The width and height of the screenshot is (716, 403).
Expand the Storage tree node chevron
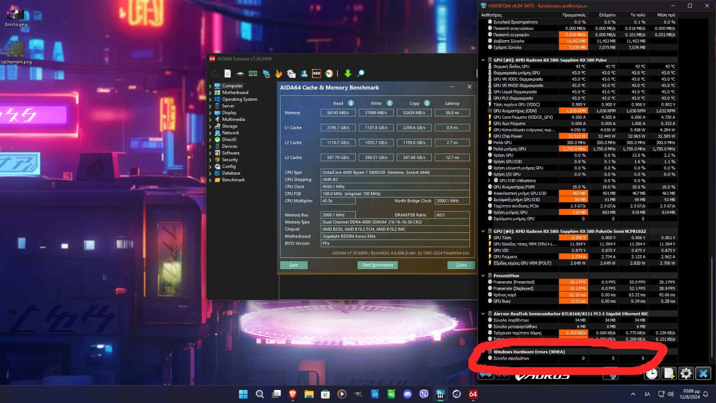(x=210, y=126)
